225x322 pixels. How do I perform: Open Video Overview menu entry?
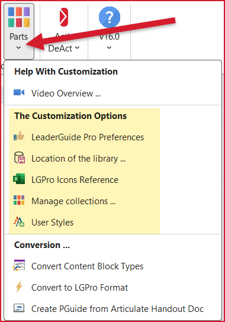coord(66,94)
